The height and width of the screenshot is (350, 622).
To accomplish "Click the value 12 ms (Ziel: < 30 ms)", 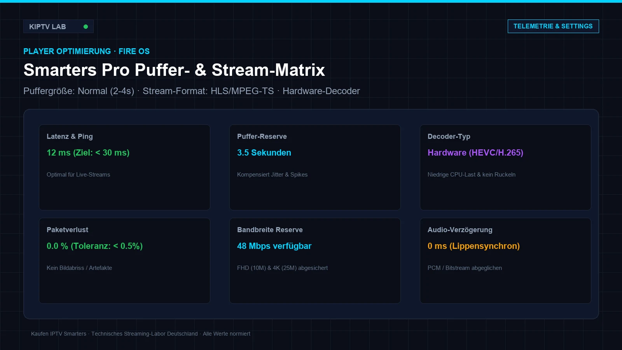I will coord(88,153).
